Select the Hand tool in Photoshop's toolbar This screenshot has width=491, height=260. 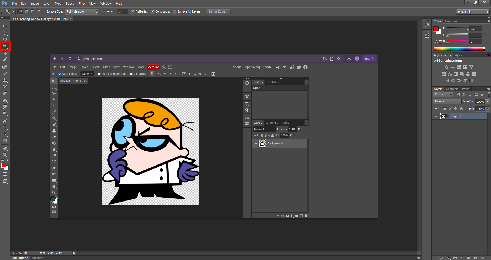(5, 148)
